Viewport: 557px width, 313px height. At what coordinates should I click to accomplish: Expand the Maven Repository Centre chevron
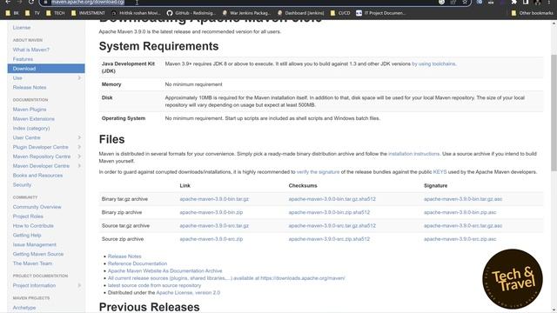(79, 156)
